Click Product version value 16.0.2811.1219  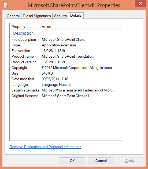coord(53,62)
